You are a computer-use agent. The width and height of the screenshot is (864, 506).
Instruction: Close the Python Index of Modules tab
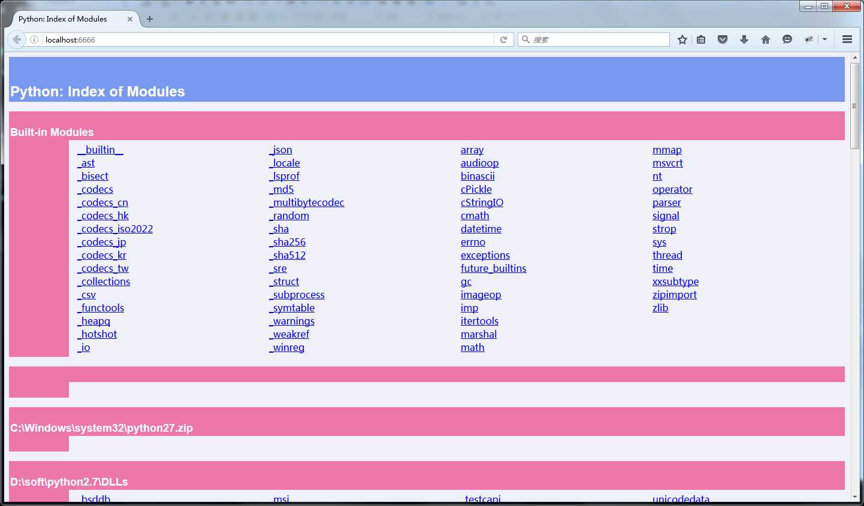(130, 19)
